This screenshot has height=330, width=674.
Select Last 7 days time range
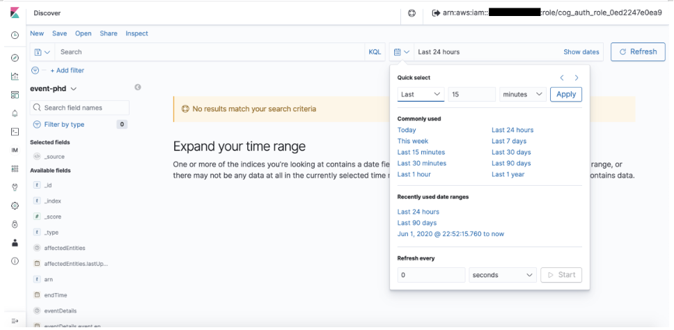(509, 141)
